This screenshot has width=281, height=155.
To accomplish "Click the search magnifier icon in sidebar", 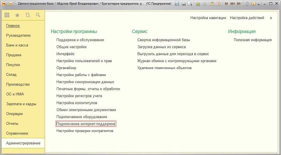I will coord(38,15).
